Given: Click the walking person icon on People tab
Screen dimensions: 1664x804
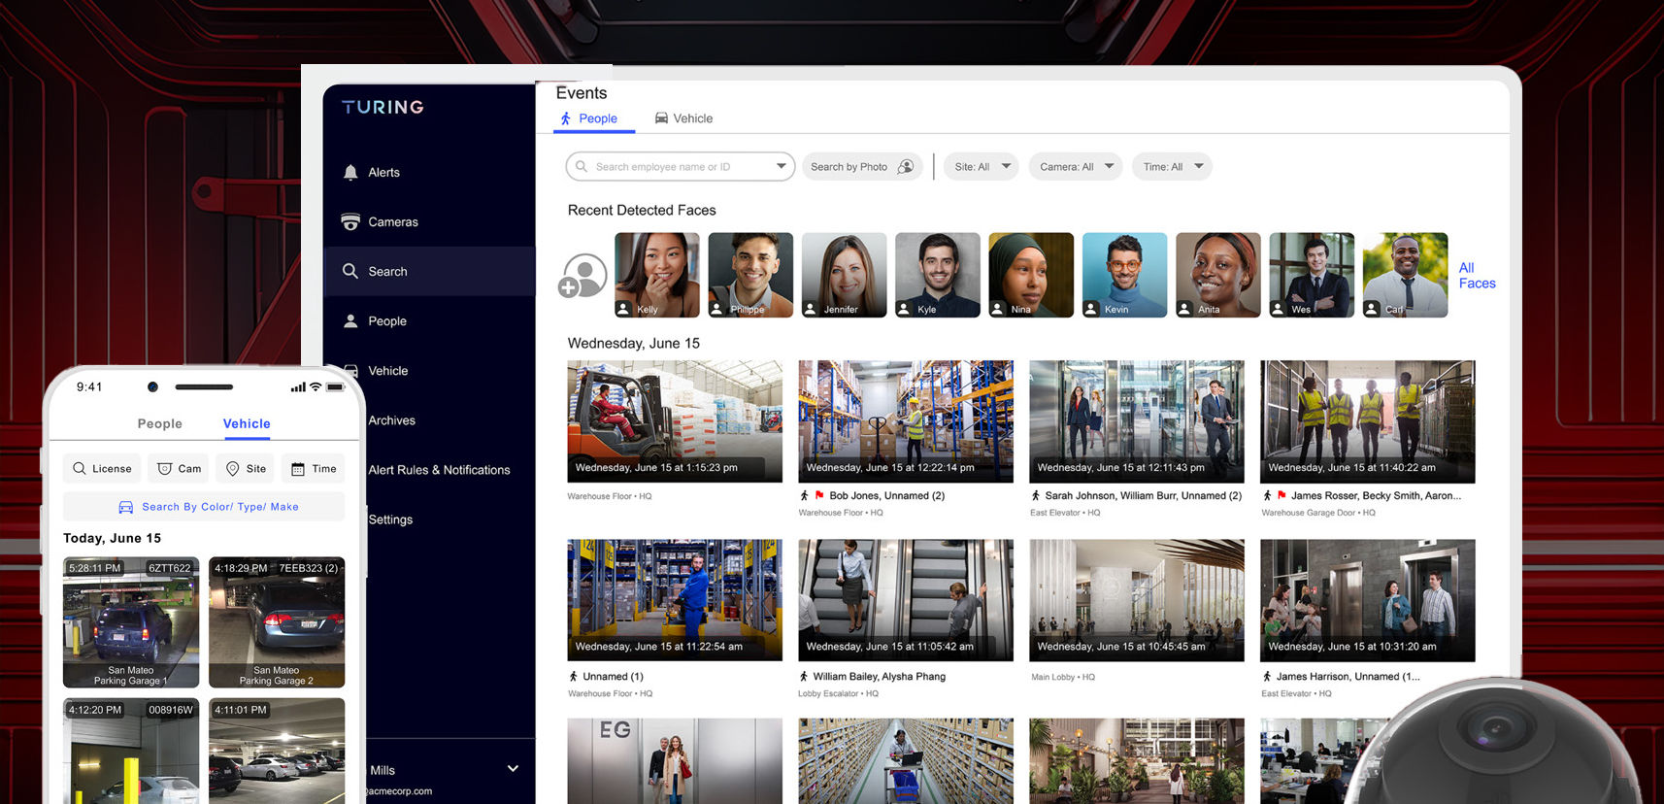Looking at the screenshot, I should (x=565, y=118).
